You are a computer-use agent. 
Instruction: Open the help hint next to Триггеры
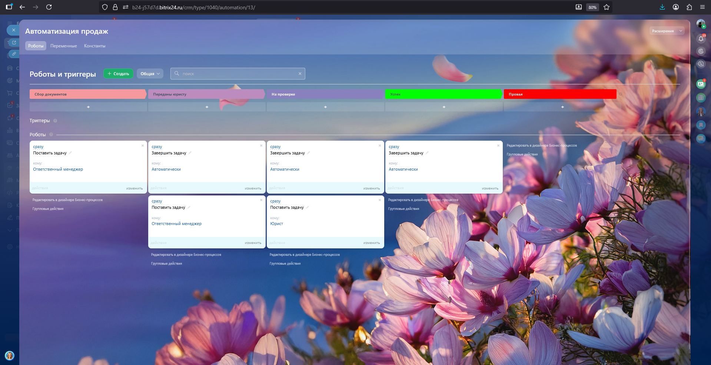coord(55,121)
